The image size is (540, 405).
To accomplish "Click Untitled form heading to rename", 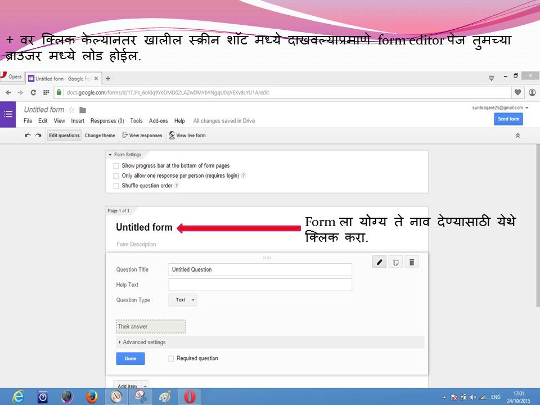I will [x=144, y=227].
